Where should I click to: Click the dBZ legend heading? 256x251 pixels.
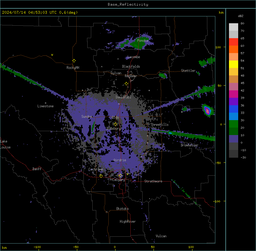241,16
